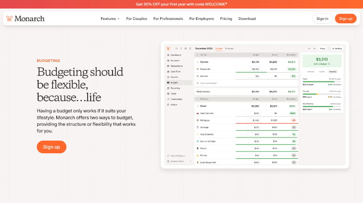Click the Today button in the preview
The width and height of the screenshot is (363, 203).
tap(323, 49)
